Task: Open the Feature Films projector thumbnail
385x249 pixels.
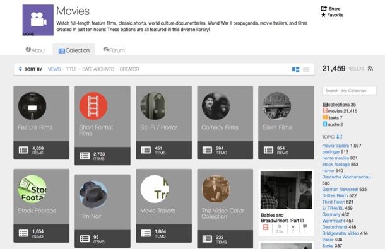Action: (32, 106)
